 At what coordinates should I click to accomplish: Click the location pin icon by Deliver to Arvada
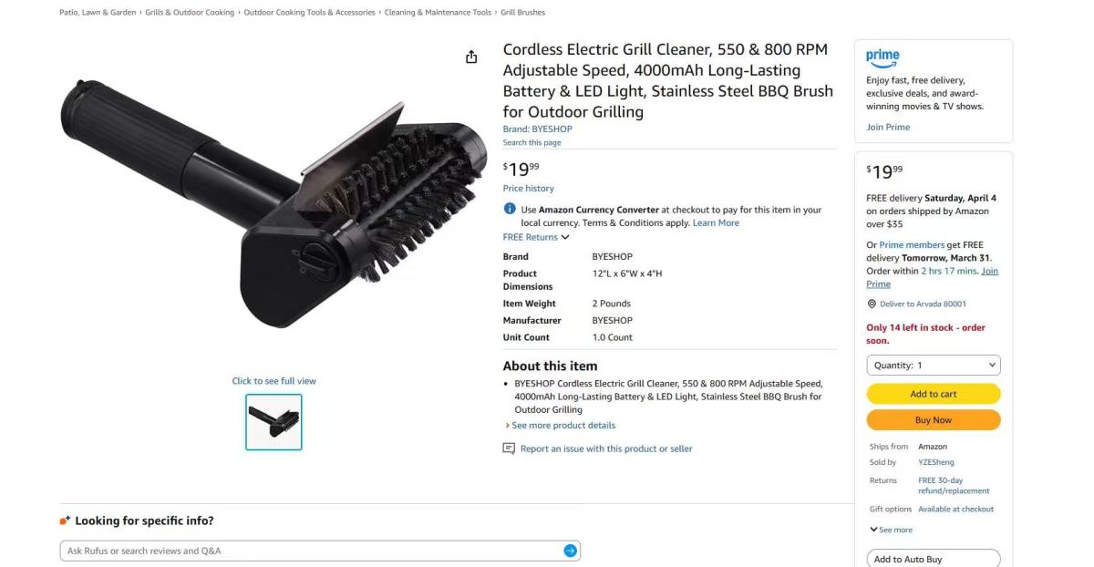[x=872, y=304]
